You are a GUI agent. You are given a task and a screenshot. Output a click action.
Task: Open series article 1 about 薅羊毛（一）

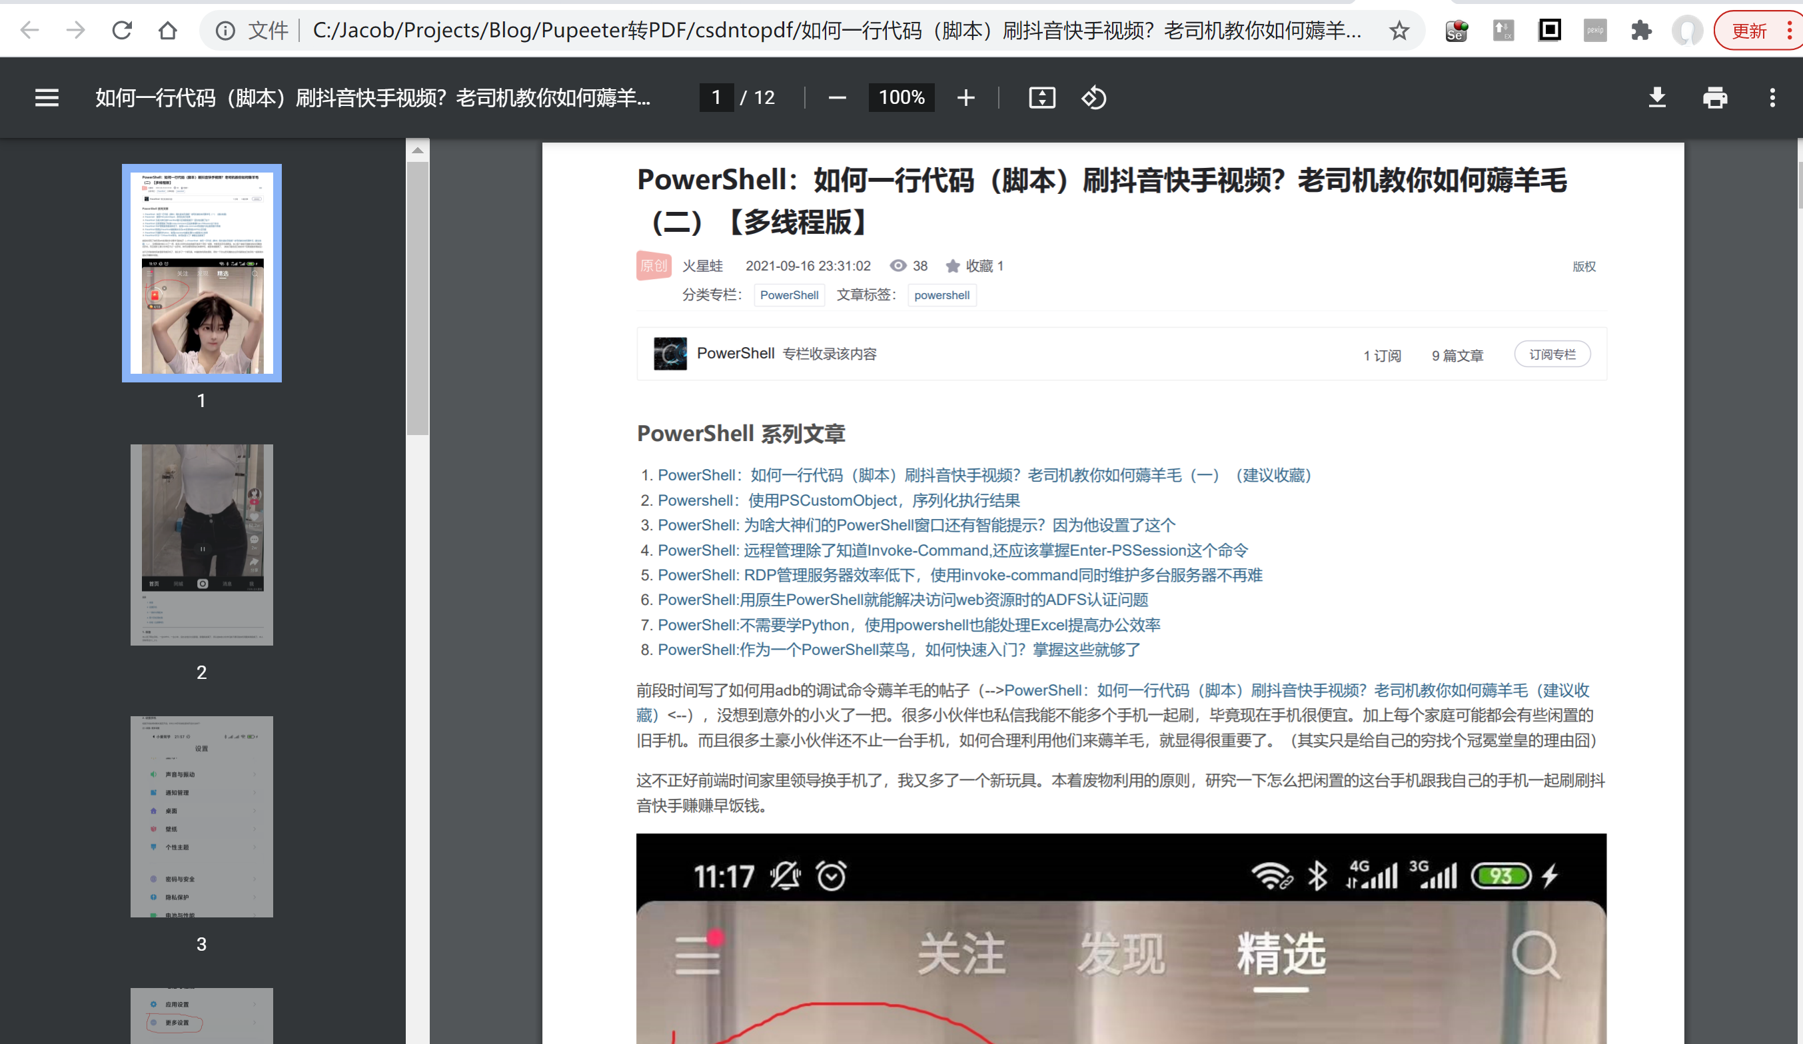pyautogui.click(x=985, y=475)
